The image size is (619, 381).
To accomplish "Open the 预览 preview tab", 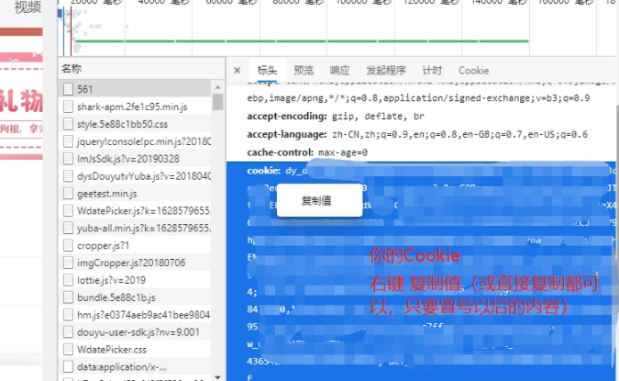I will tap(304, 71).
